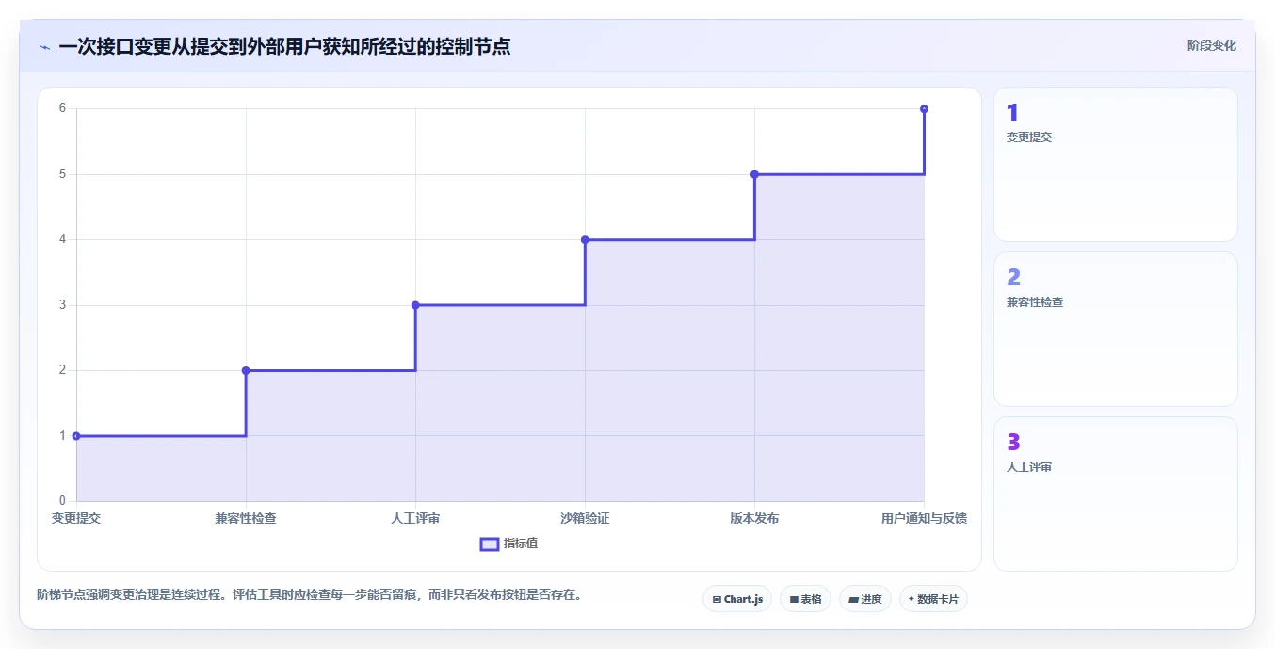
Task: Toggle the 指标值 legend label
Action: point(521,544)
